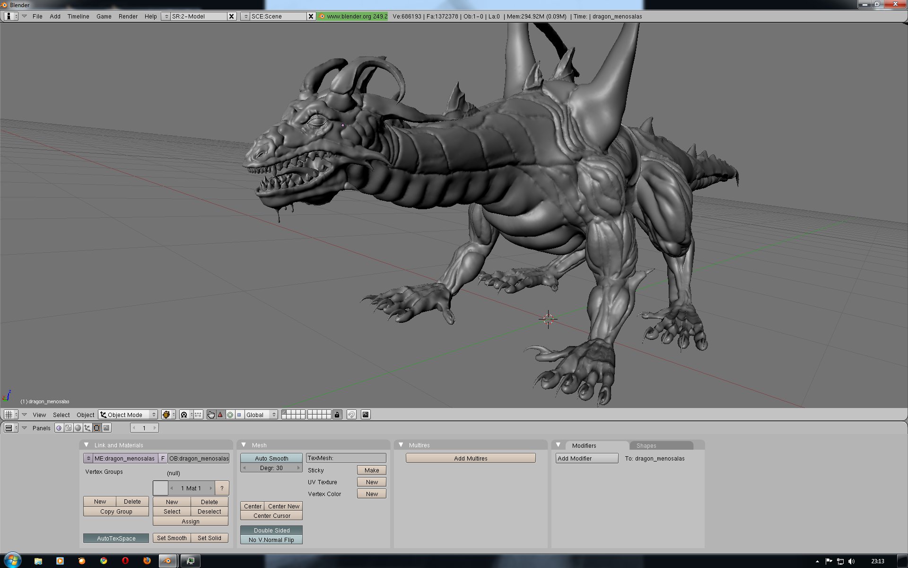
Task: Click the TexMesh input field
Action: point(346,458)
